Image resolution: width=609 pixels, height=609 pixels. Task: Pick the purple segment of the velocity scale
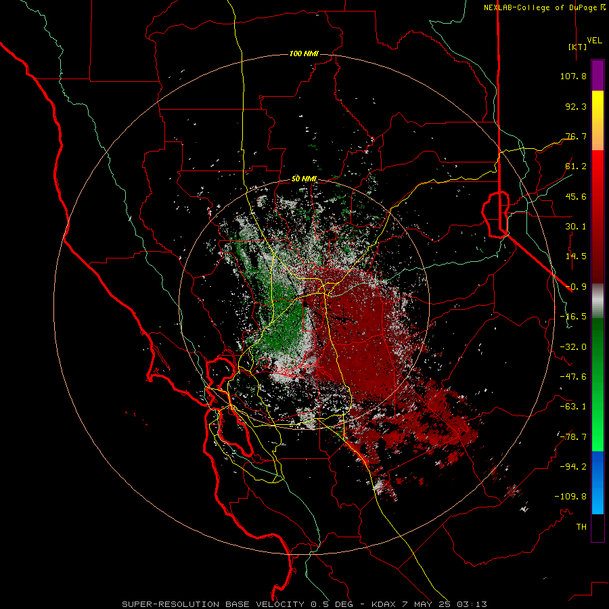tap(597, 75)
